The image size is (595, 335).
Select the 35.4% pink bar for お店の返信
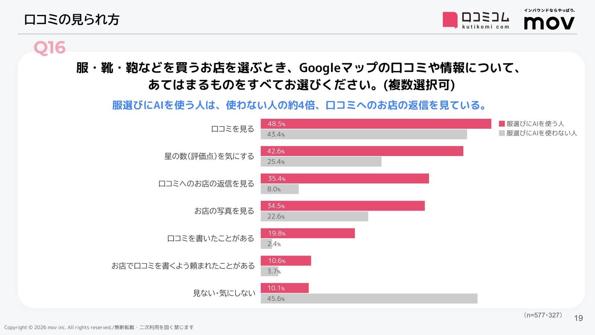coord(345,178)
